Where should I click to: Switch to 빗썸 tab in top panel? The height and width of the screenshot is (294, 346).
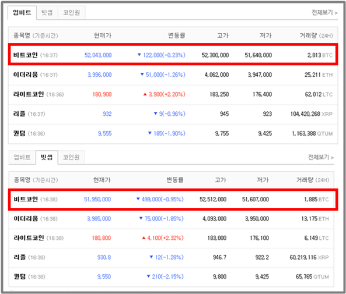[47, 13]
